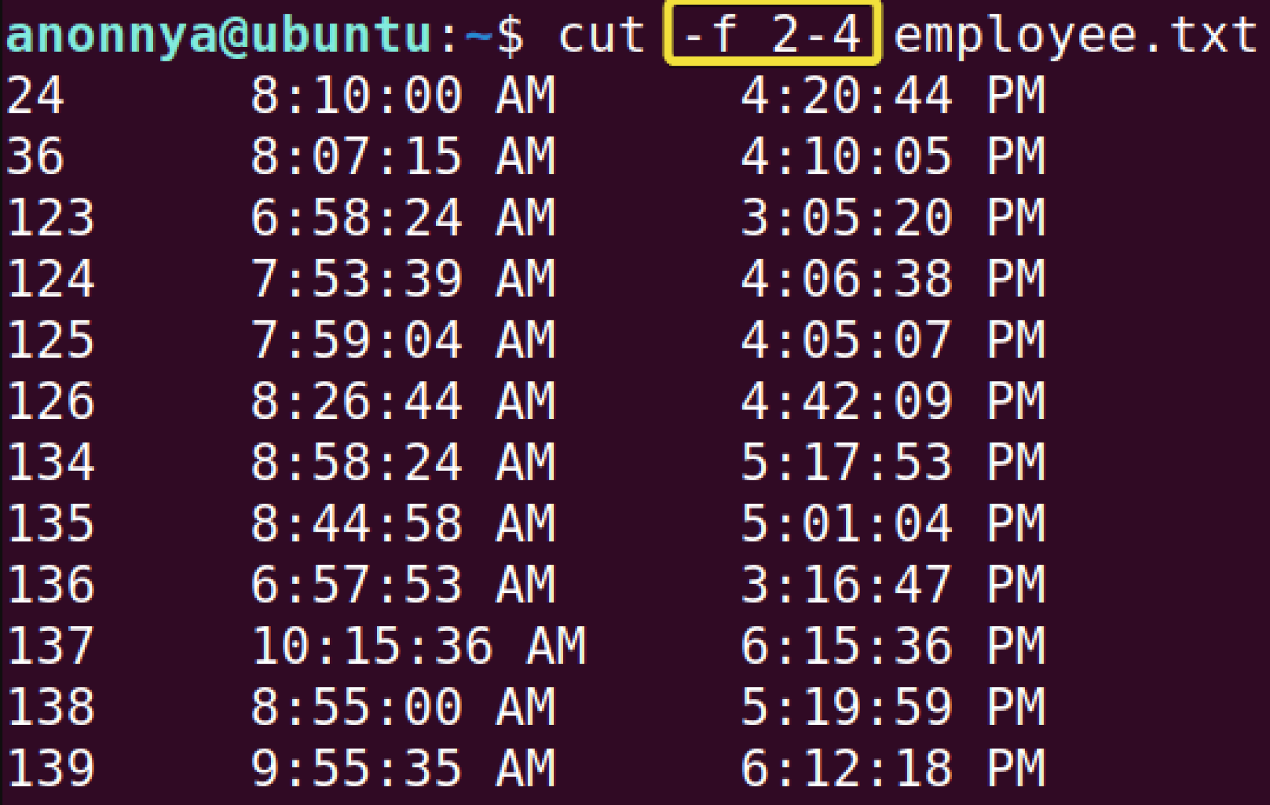The image size is (1270, 805).
Task: Click the 3:16:47 PM time
Action: [893, 584]
